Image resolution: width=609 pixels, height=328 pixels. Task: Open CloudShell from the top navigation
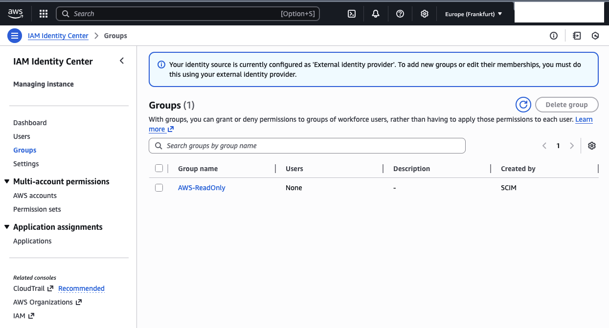(351, 13)
